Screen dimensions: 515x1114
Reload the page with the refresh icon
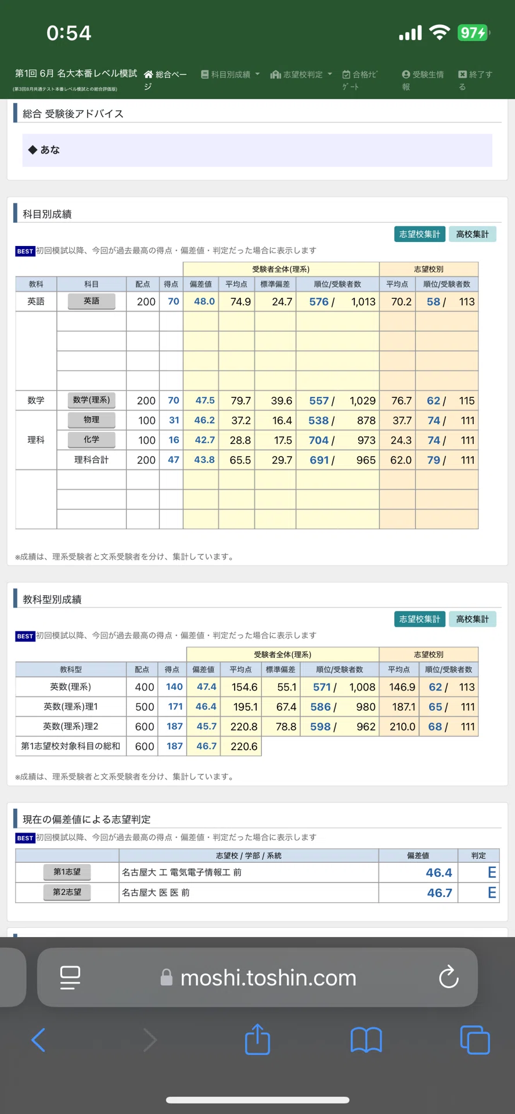(449, 978)
